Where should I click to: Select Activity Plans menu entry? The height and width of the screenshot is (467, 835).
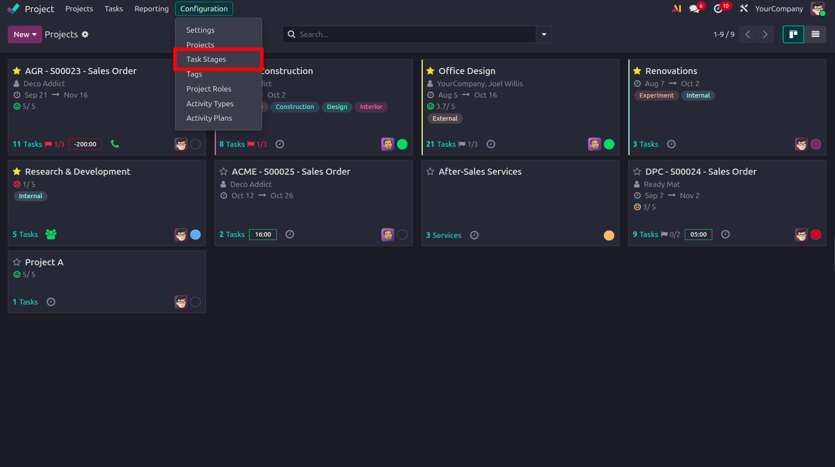pos(219,118)
